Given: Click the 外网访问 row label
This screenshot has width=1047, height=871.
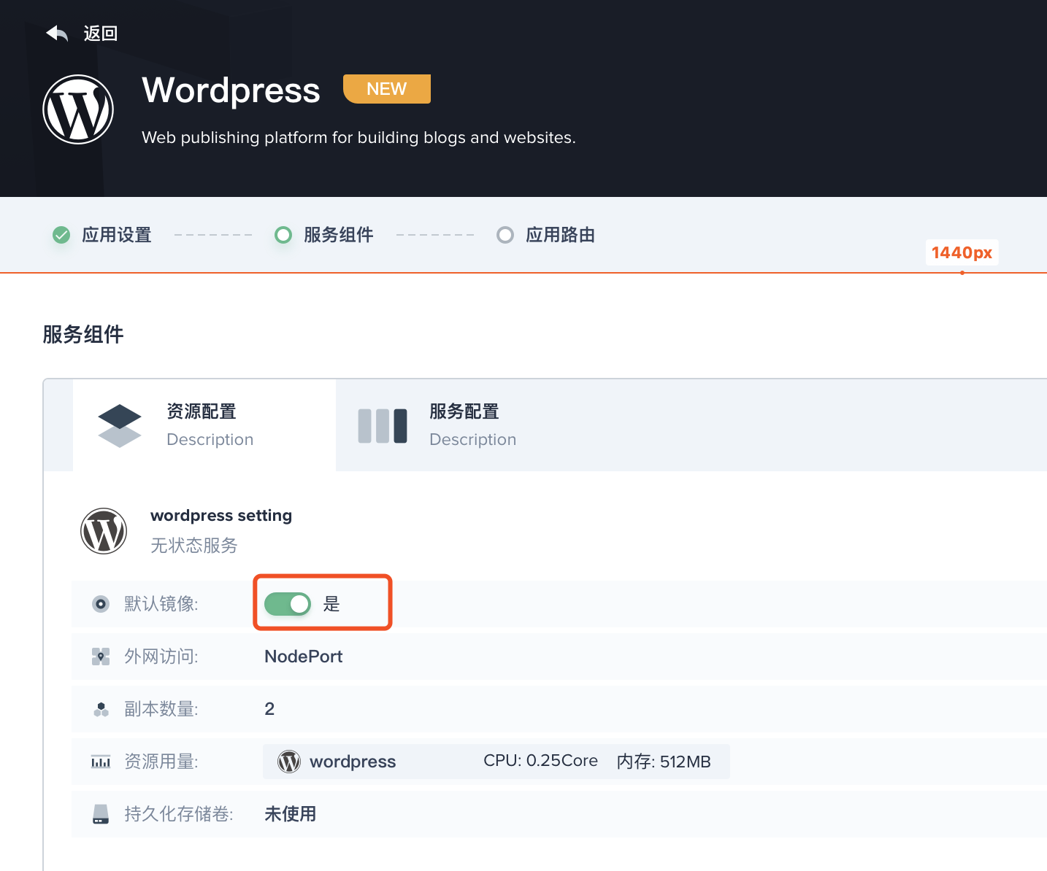Looking at the screenshot, I should 161,657.
